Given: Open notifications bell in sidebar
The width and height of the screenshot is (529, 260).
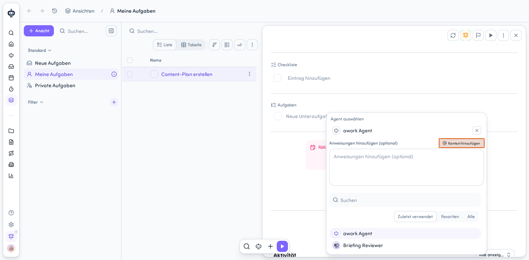Looking at the screenshot, I should 11,236.
